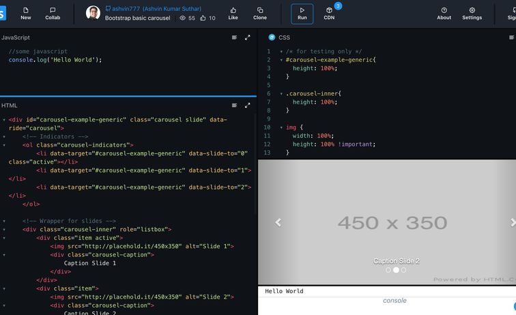Screen dimensions: 516x315
Task: Go to previous carousel slide
Action: coord(278,222)
